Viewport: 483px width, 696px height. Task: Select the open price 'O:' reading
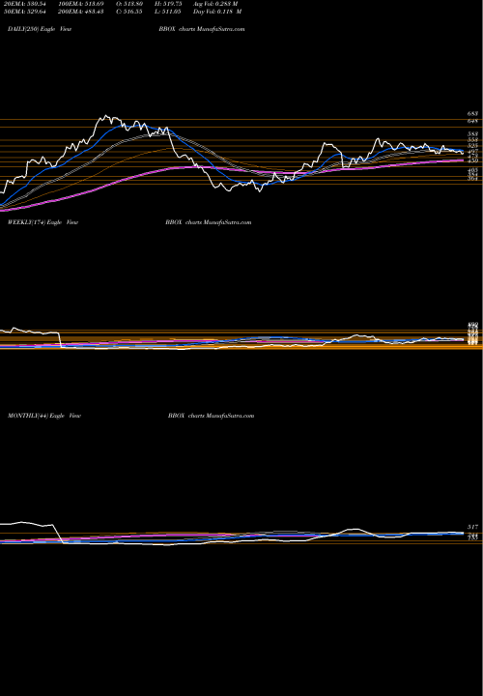pyautogui.click(x=129, y=4)
